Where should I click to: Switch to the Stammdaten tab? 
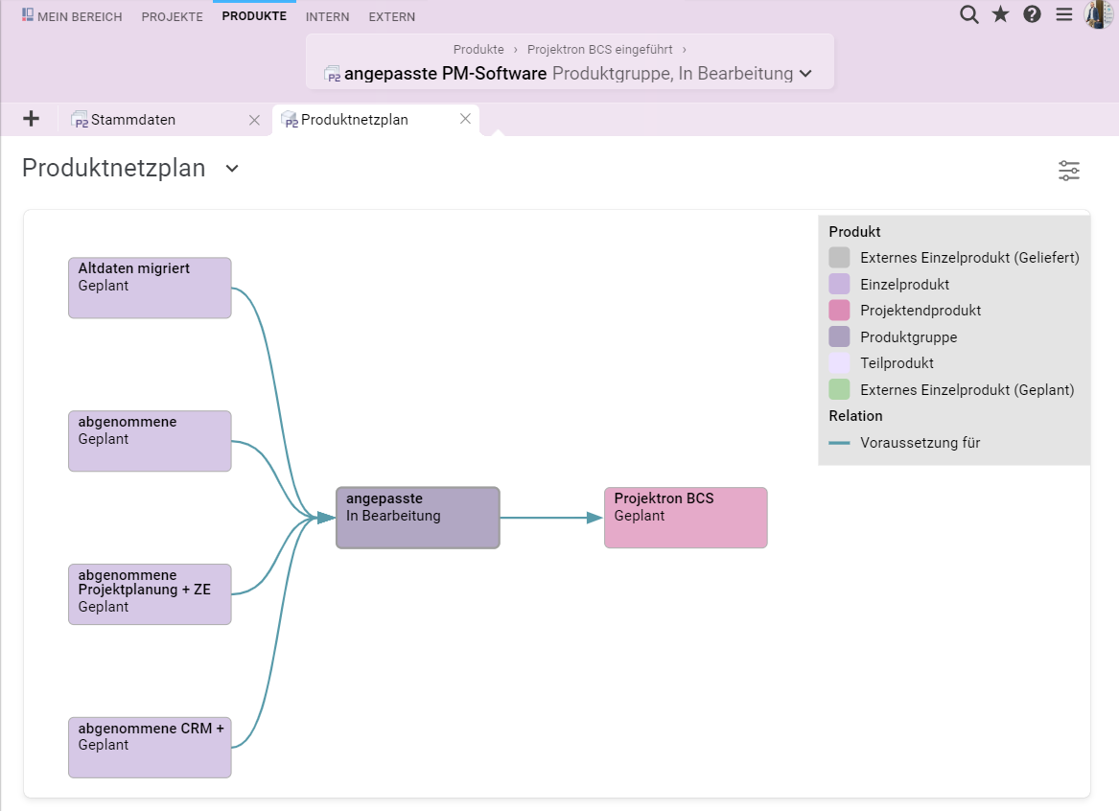(132, 120)
